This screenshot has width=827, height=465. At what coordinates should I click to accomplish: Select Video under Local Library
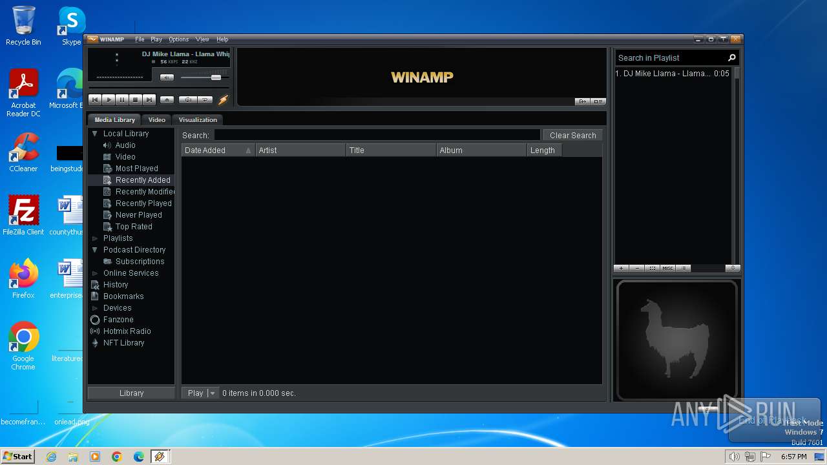click(x=125, y=157)
